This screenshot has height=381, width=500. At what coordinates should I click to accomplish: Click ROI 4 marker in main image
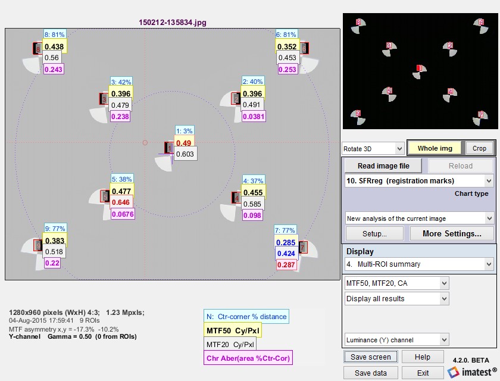click(236, 198)
